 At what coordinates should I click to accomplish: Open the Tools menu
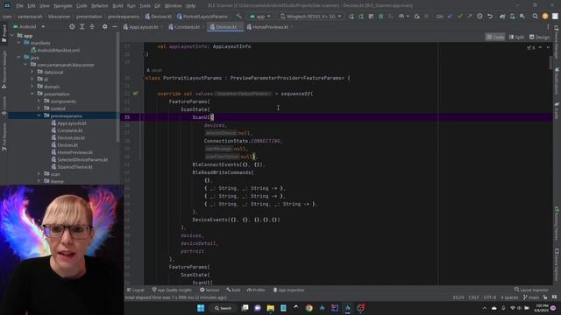145,6
